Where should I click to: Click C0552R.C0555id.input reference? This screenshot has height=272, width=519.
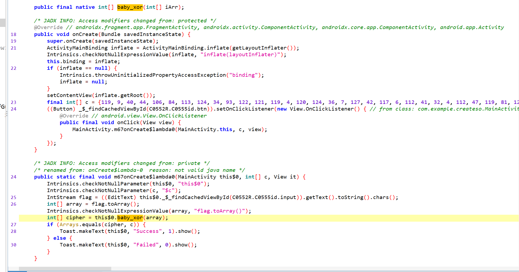[264, 197]
